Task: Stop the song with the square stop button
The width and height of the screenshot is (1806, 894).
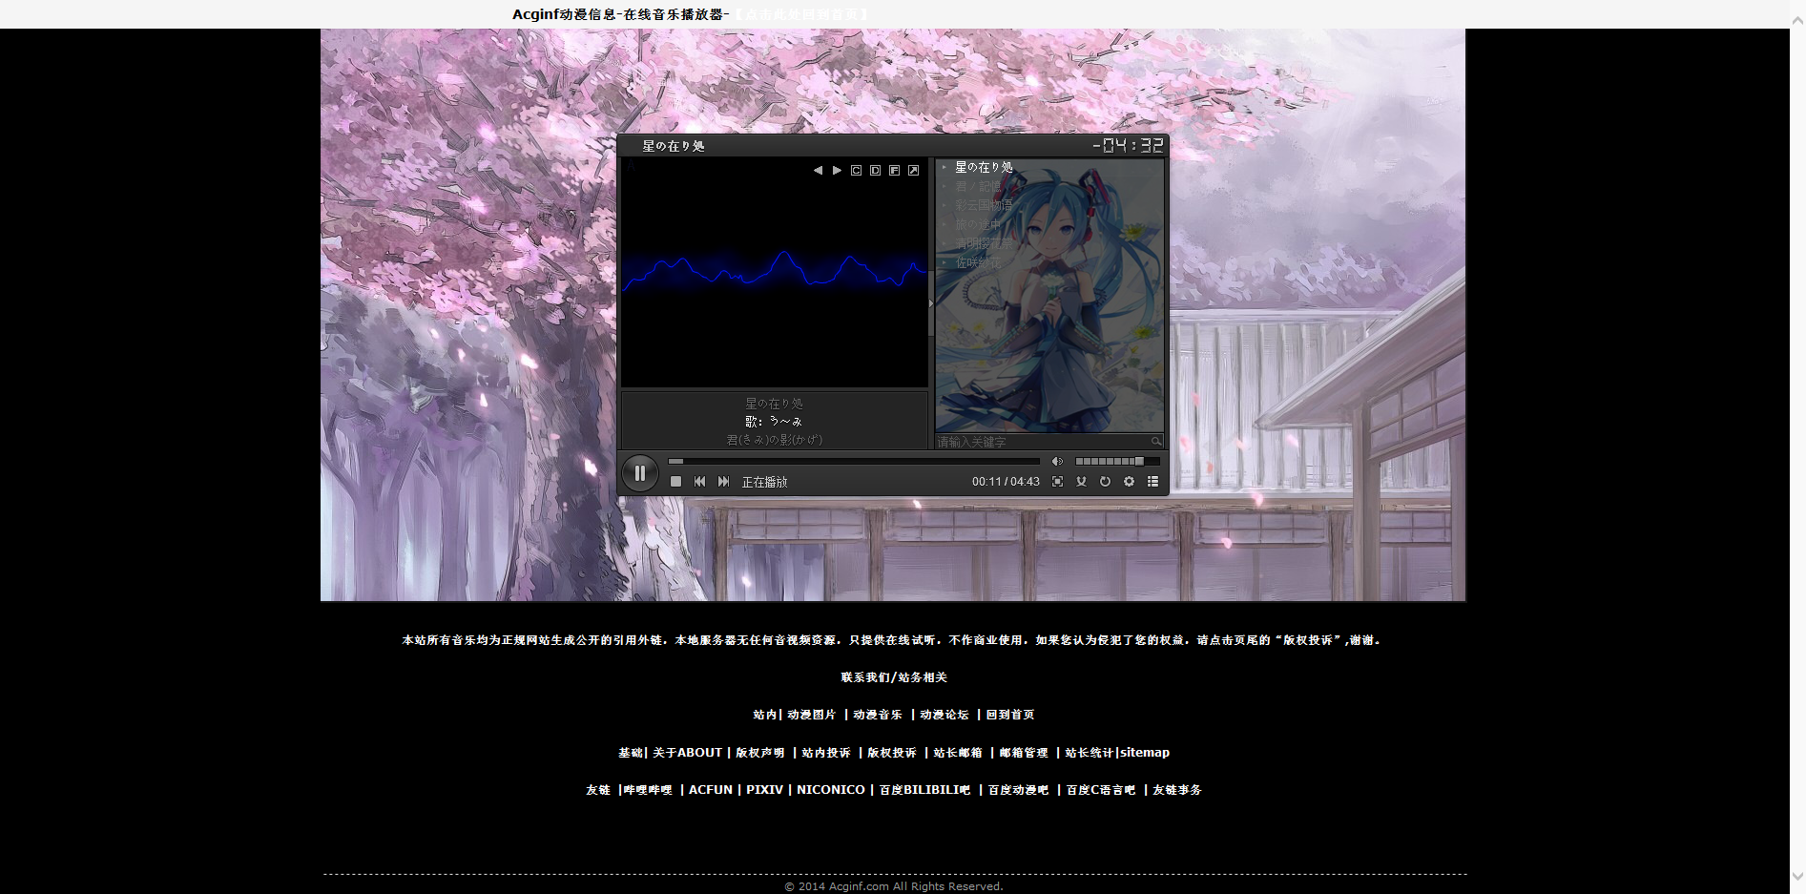Action: coord(675,482)
